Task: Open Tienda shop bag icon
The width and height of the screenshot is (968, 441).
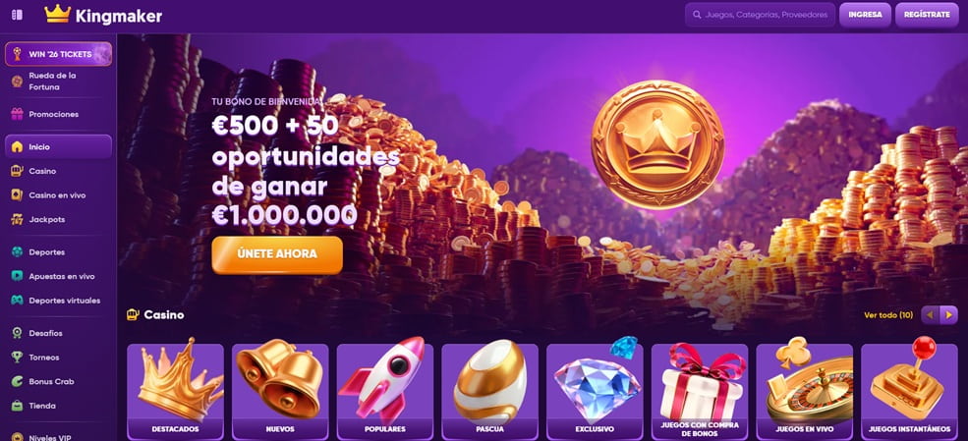Action: [17, 406]
